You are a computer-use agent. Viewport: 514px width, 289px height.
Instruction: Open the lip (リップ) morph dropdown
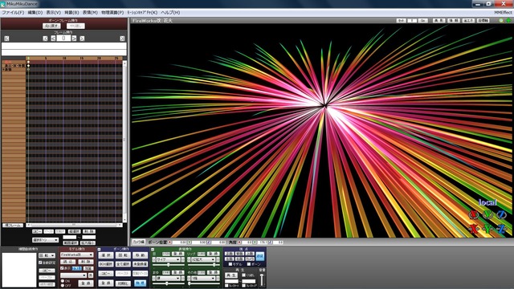(203, 259)
